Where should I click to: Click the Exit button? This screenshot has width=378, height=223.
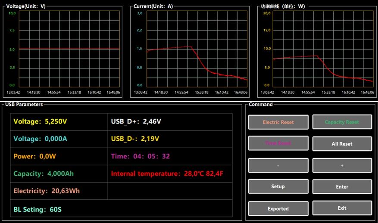[x=342, y=208]
